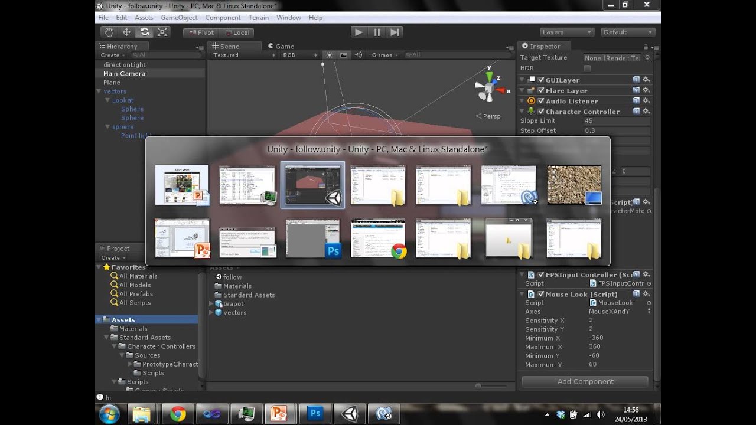Open Mouse Look gear settings menu

coord(646,294)
